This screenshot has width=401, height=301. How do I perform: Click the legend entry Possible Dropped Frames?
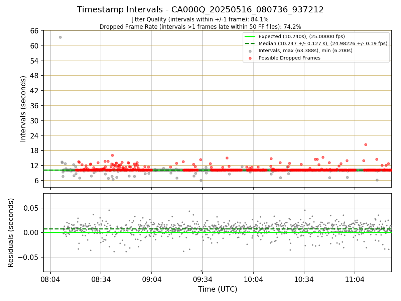[289, 58]
